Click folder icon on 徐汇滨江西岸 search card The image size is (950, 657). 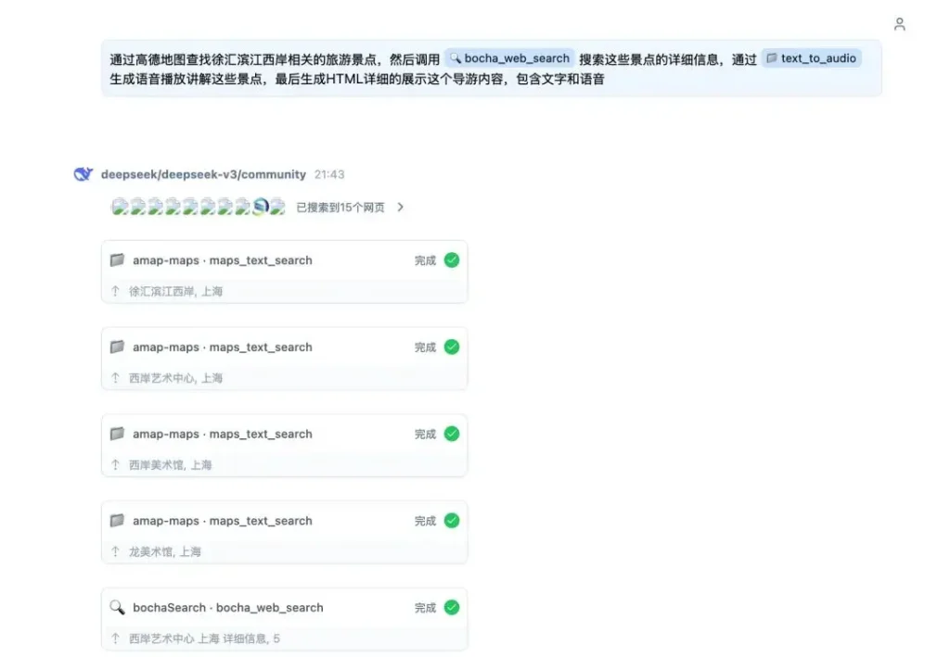[117, 260]
